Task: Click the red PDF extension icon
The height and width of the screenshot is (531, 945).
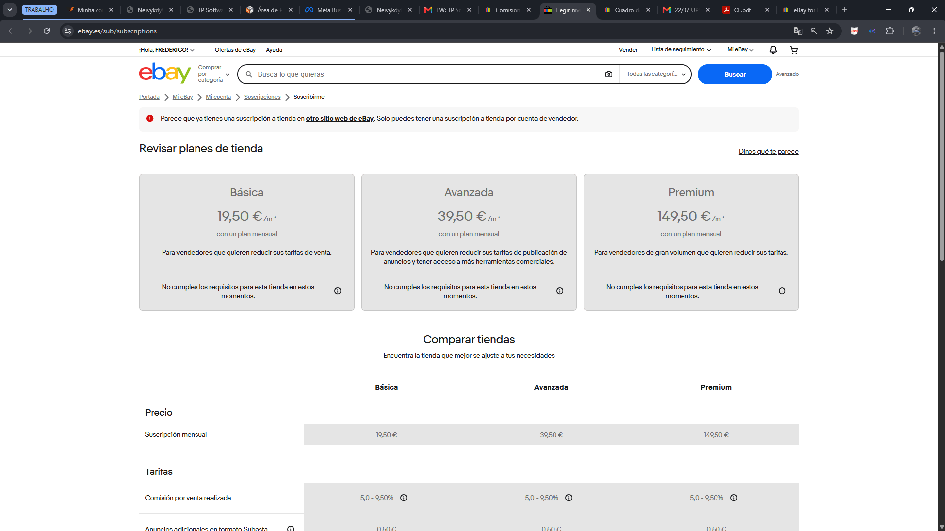Action: (x=854, y=31)
